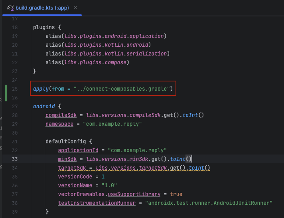
Task: Click the 'android' block keyword
Action: point(44,106)
